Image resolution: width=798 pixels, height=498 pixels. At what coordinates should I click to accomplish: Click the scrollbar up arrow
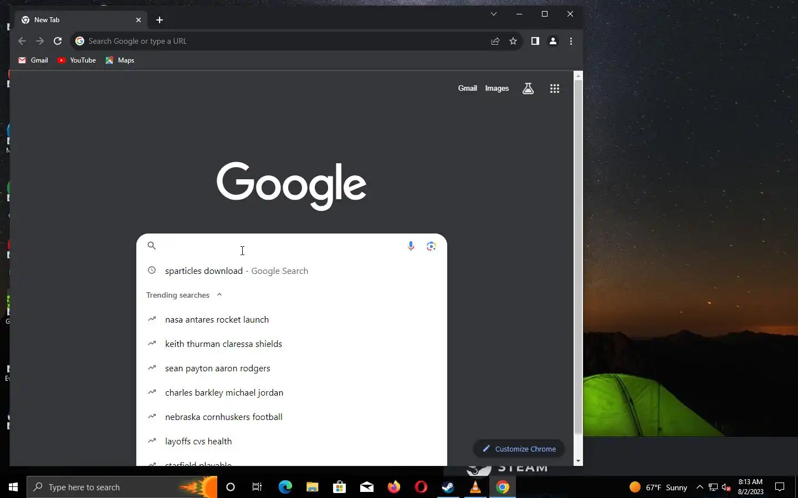[x=578, y=75]
